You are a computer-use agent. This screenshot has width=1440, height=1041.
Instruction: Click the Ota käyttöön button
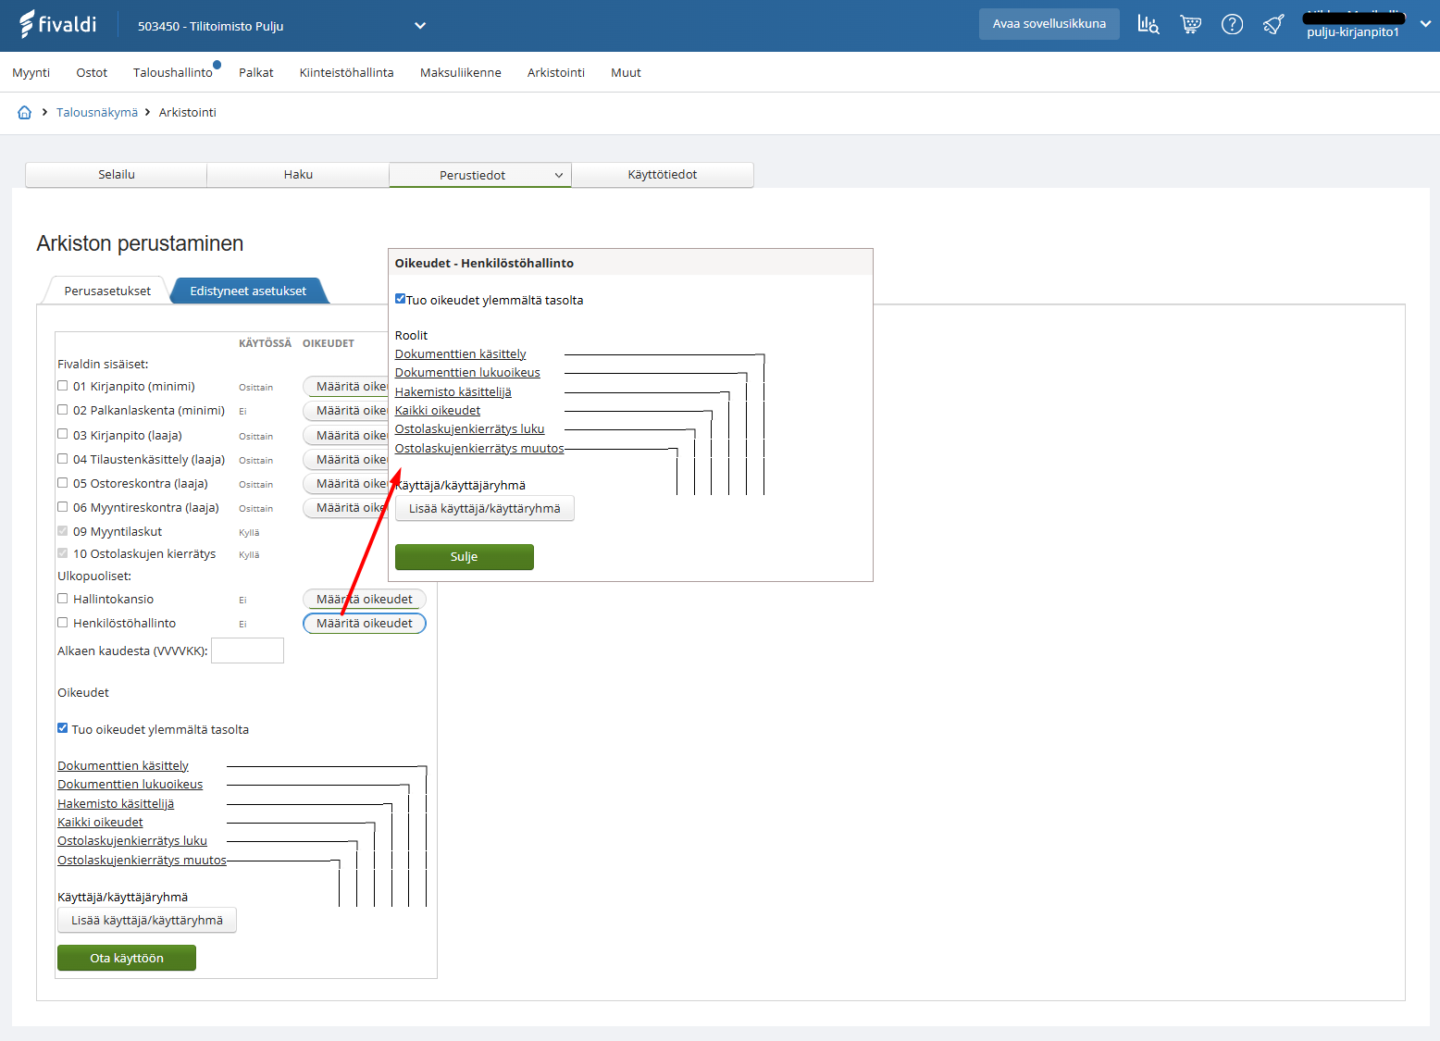[127, 959]
